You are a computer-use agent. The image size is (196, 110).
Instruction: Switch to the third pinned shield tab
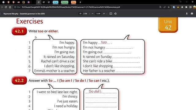point(13,2)
